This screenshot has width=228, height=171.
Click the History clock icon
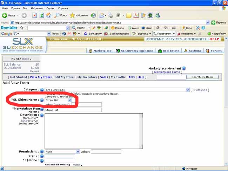click(93, 15)
